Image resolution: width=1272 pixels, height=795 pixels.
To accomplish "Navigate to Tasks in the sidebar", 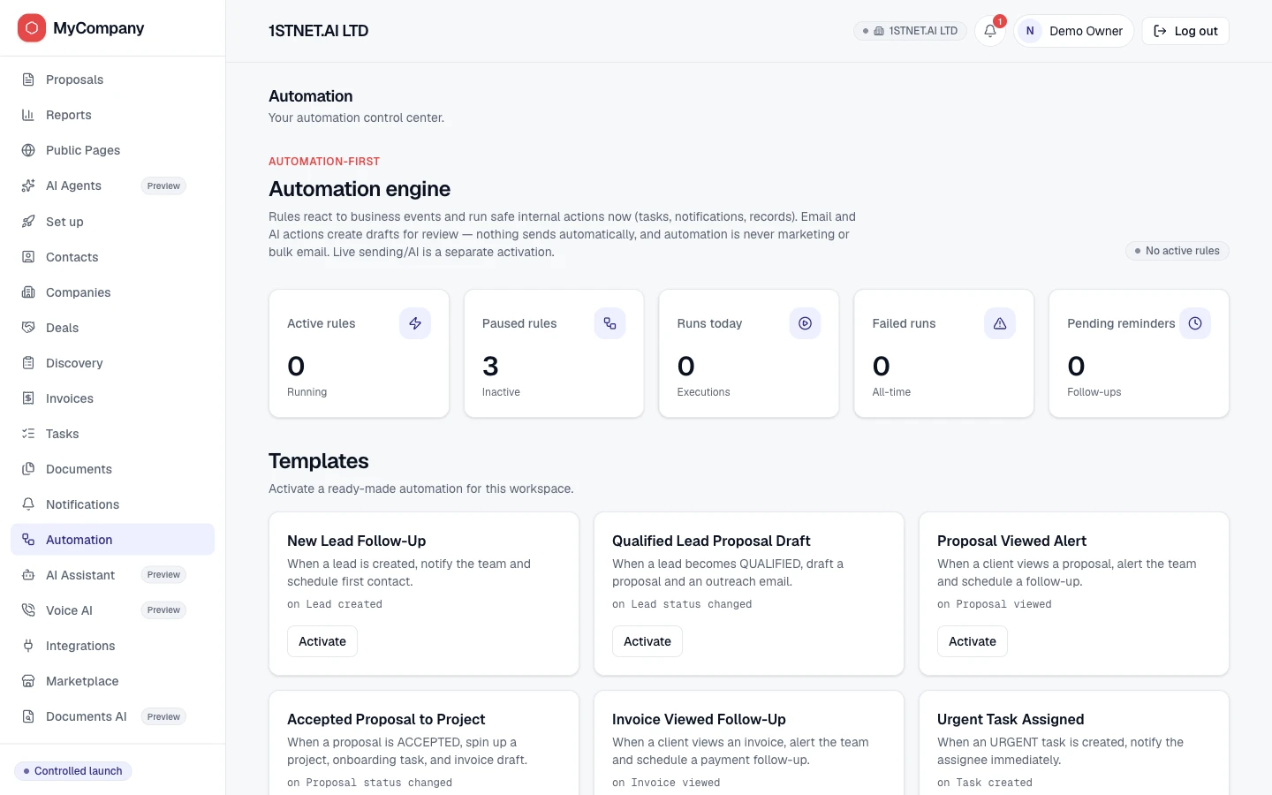I will 112,434.
